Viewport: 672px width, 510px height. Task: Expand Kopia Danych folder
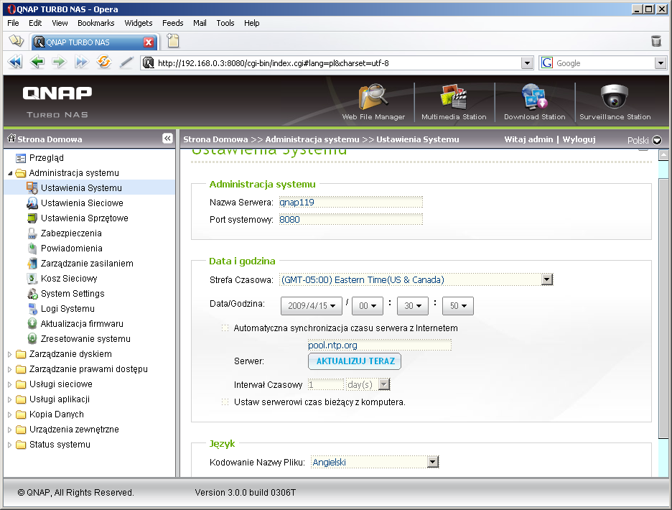[x=10, y=414]
